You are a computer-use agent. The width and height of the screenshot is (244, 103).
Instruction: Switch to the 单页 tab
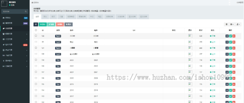[53, 17]
